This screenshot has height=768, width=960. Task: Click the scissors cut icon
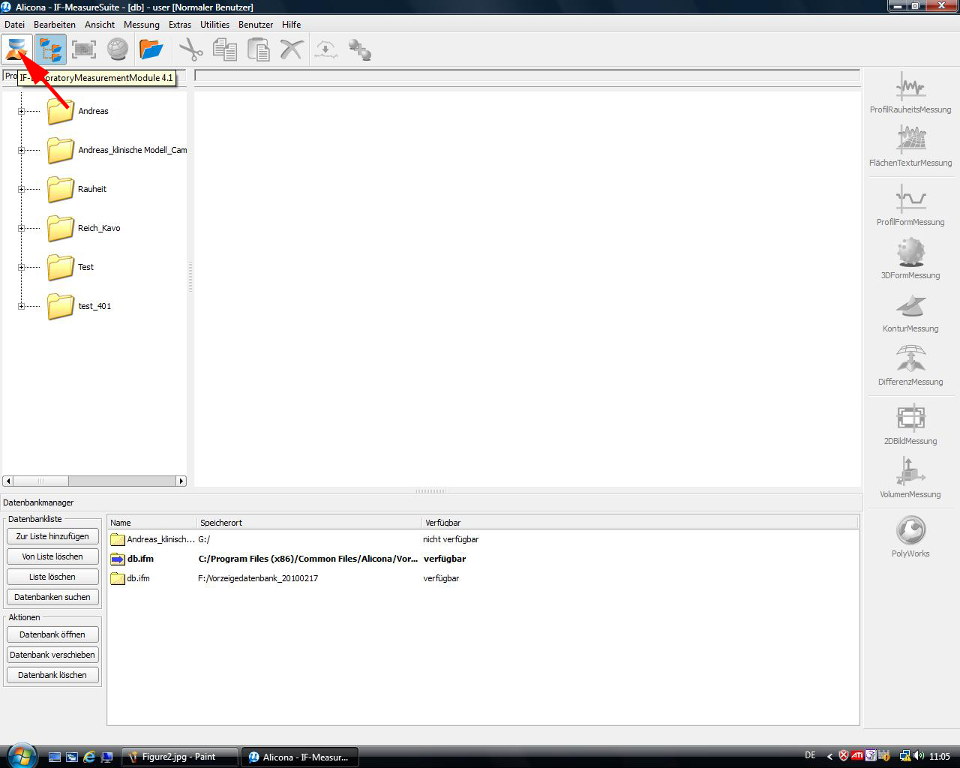tap(191, 49)
